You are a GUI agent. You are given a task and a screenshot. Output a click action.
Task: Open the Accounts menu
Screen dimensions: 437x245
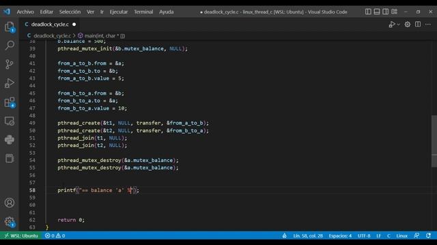click(10, 203)
